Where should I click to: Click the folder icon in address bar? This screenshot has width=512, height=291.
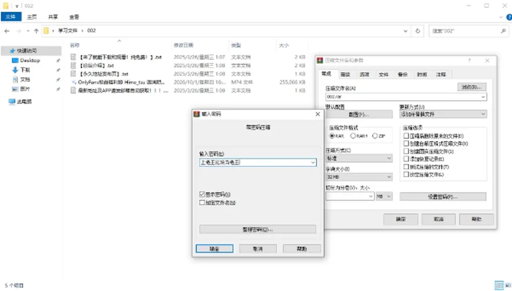coord(46,31)
